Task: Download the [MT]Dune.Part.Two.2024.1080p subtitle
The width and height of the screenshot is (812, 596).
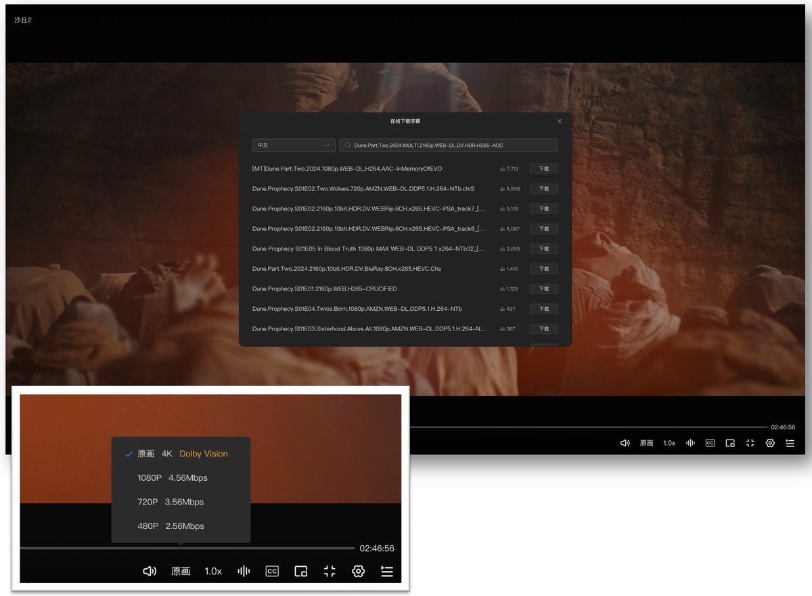Action: (x=543, y=169)
